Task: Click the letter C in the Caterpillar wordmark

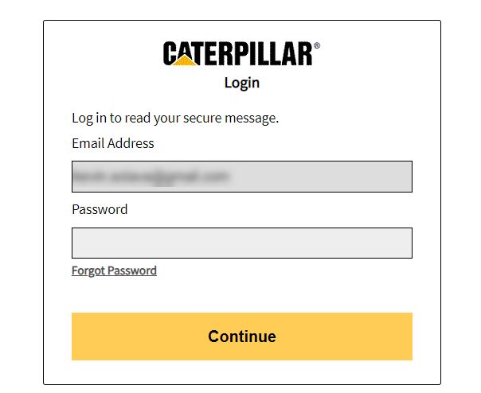Action: pos(171,53)
